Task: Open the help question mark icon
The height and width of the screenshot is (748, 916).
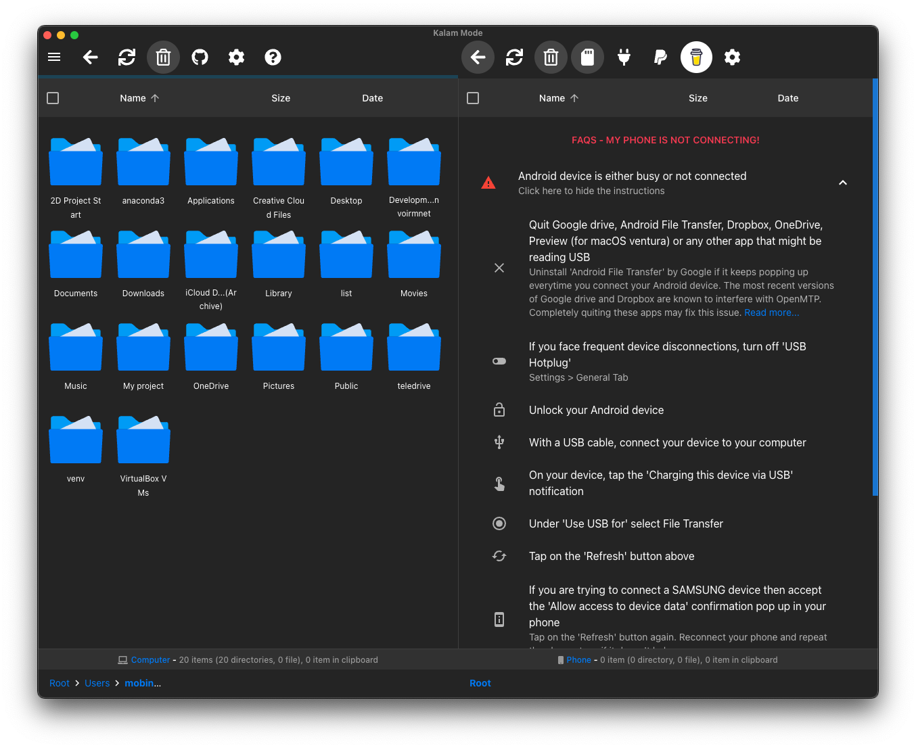Action: (x=273, y=57)
